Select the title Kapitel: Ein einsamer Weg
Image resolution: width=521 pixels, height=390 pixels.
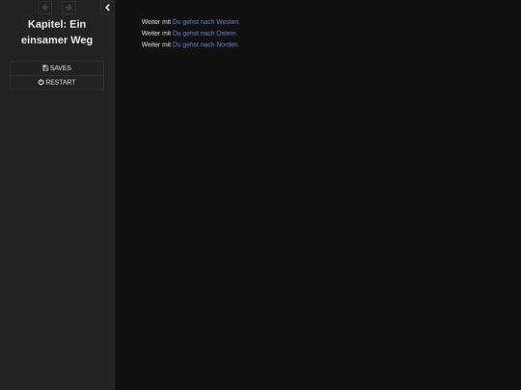(57, 32)
